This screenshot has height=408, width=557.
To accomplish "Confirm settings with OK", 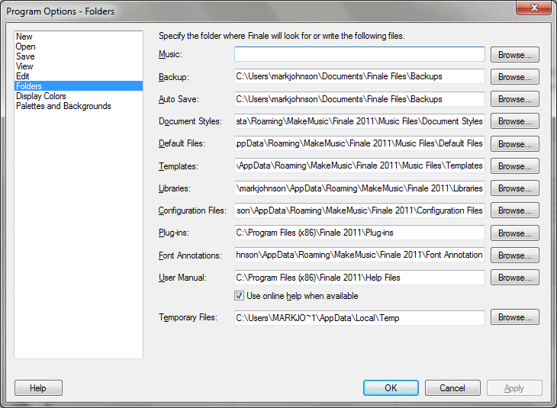I will 391,387.
